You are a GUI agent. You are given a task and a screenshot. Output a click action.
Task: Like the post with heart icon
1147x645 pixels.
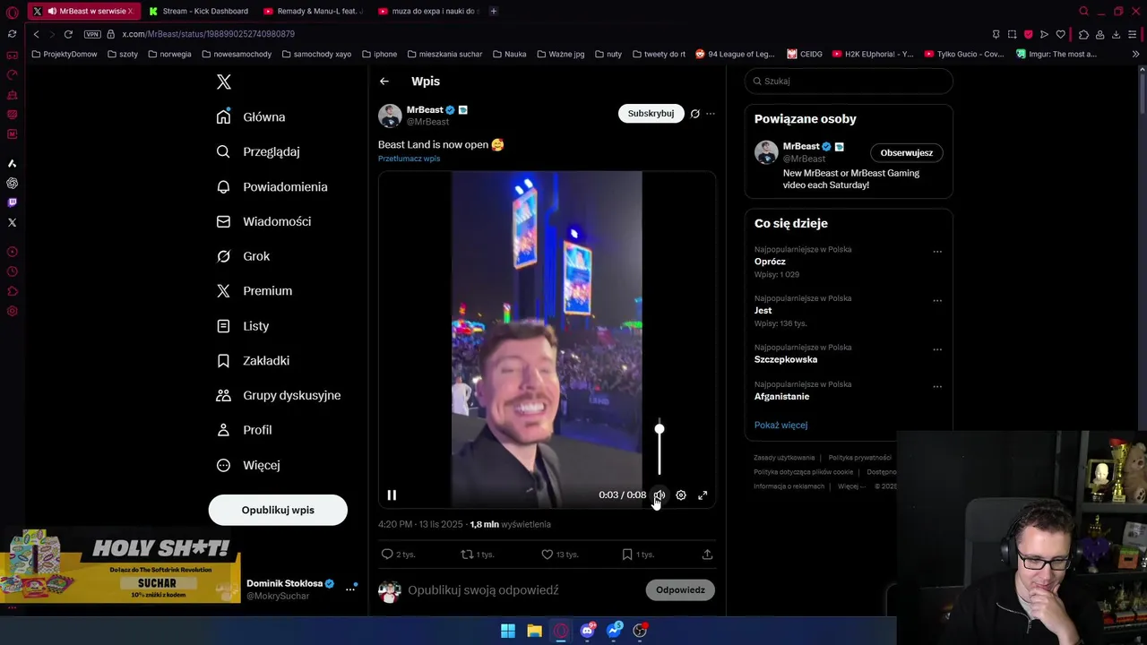tap(547, 555)
